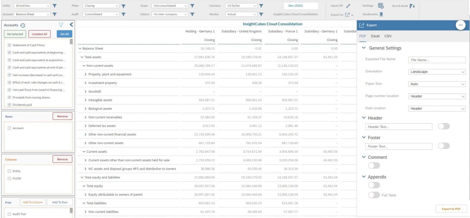This screenshot has width=470, height=218.
Task: Open the Settings grid icon
Action: pyautogui.click(x=380, y=6)
